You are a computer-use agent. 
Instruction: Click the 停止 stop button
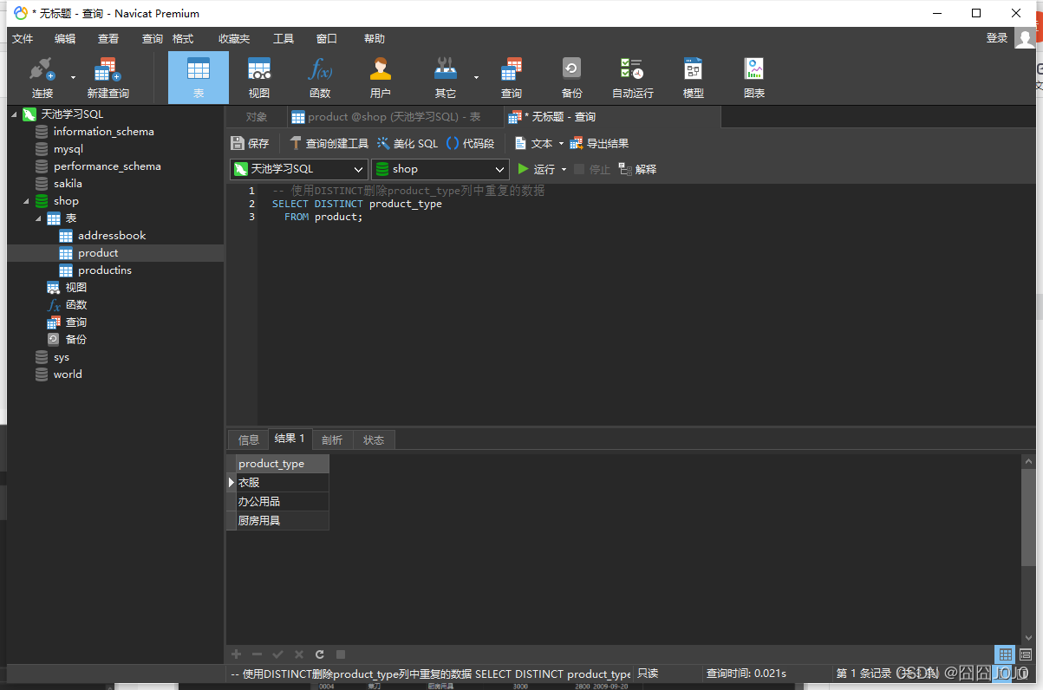tap(592, 169)
